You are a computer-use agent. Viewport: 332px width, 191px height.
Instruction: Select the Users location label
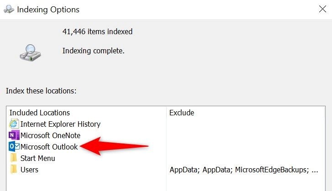pos(29,170)
